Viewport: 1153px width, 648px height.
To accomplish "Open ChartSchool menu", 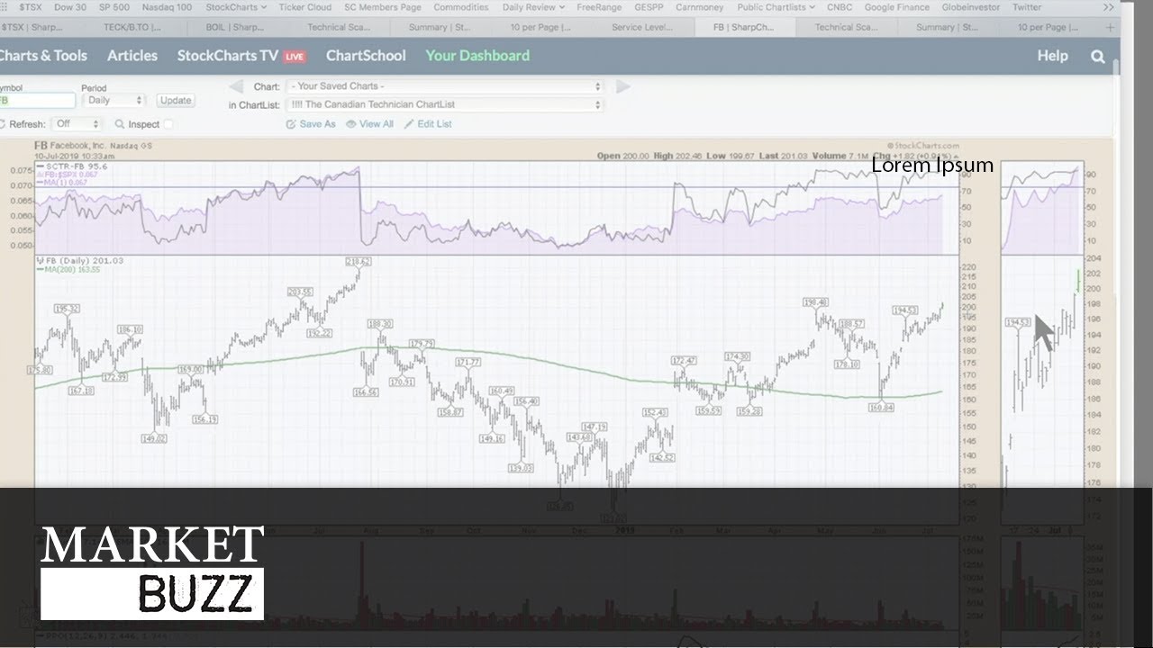I will tap(366, 56).
